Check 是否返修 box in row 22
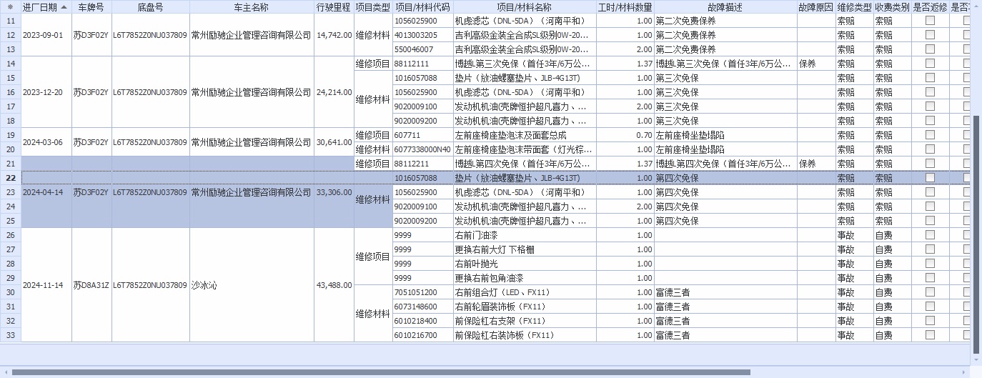The width and height of the screenshot is (982, 378). point(931,178)
